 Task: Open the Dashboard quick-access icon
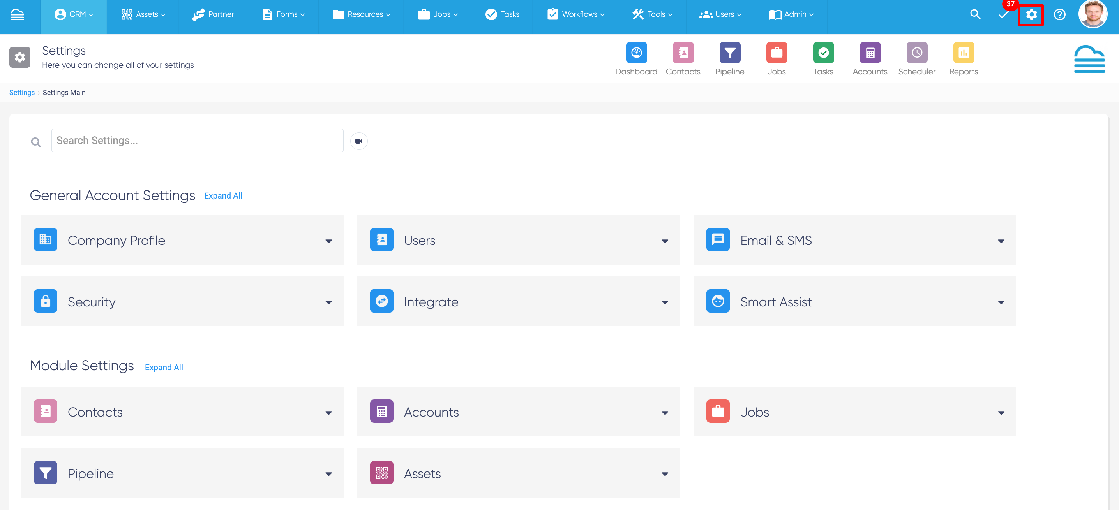point(636,53)
